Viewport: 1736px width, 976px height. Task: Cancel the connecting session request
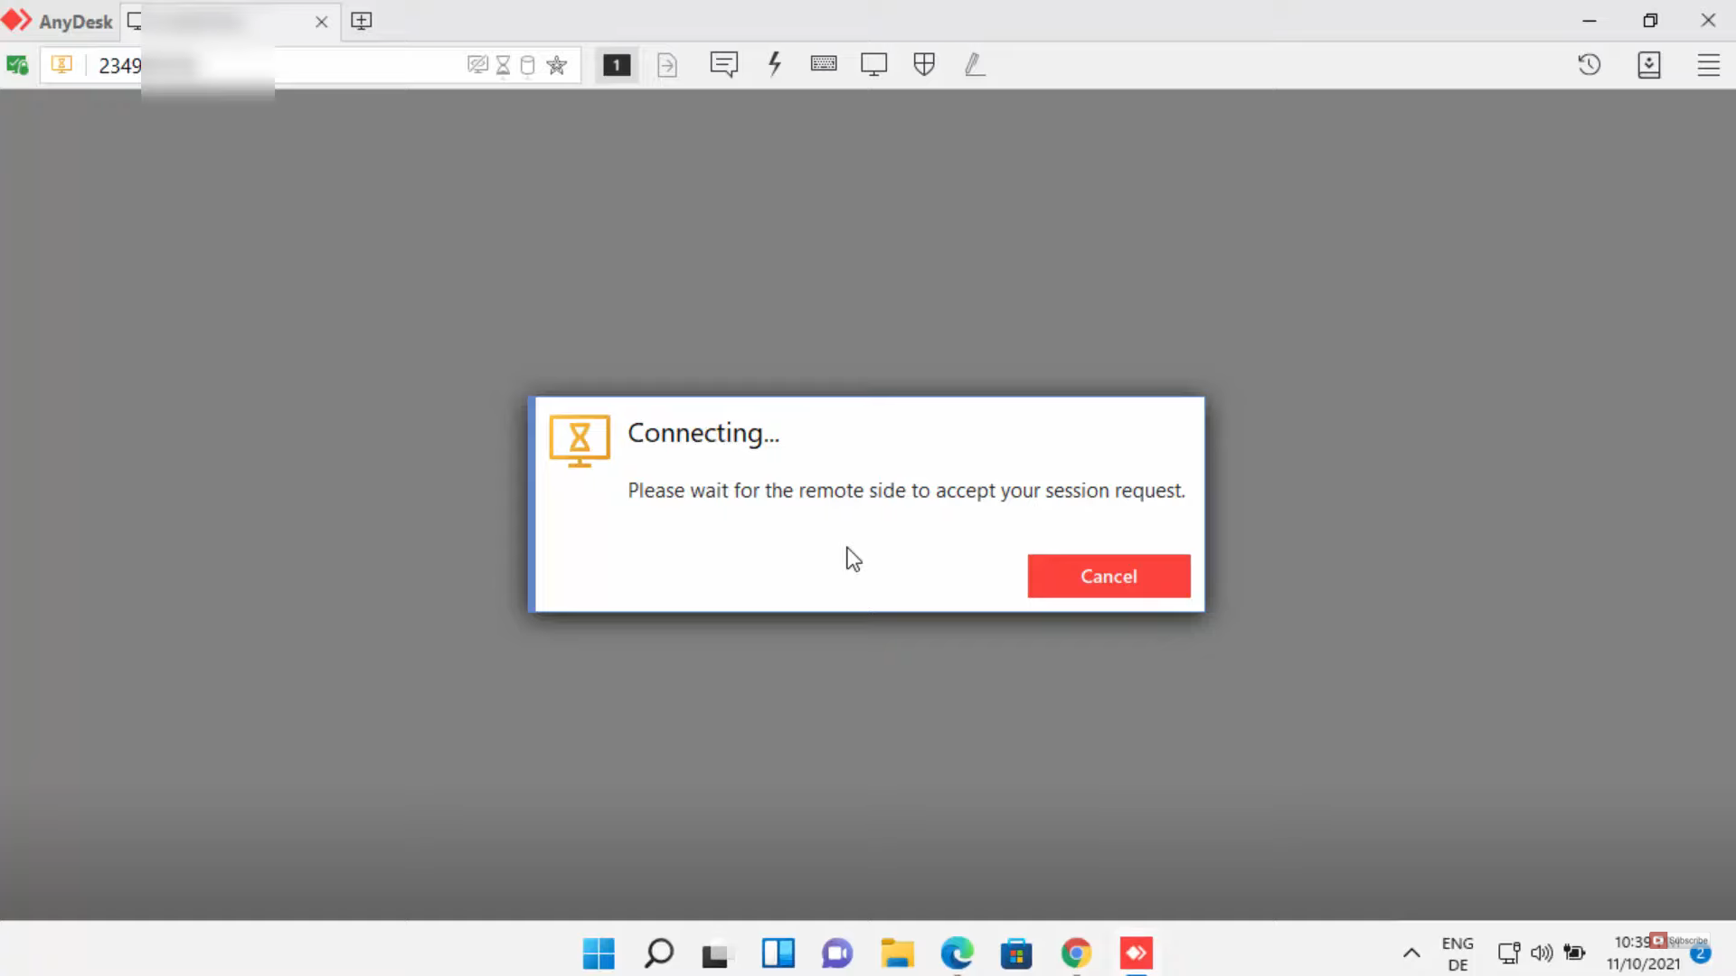1109,577
